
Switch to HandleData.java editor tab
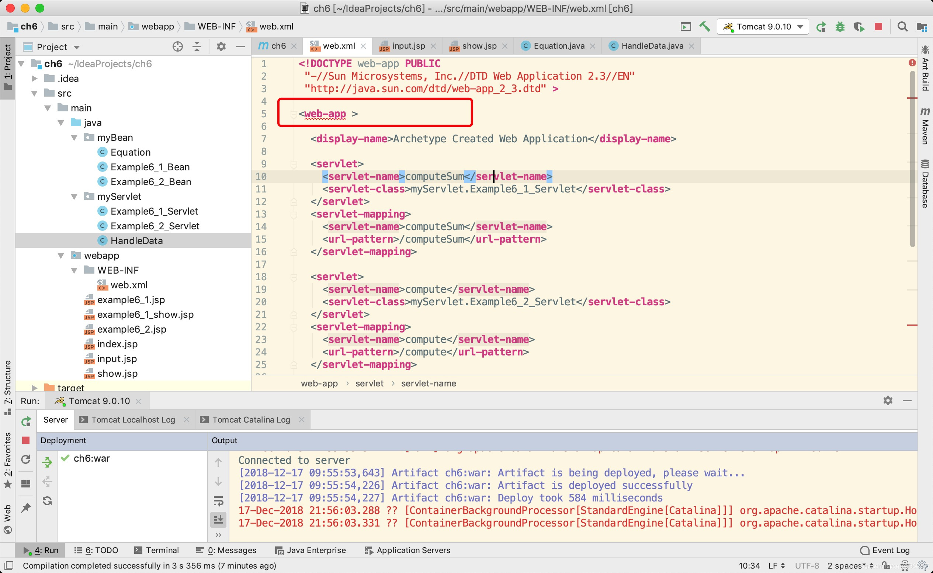pos(652,46)
